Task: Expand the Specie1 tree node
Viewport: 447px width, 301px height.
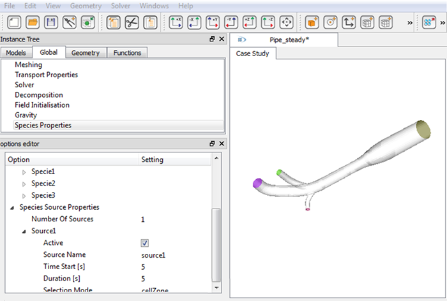Action: point(25,172)
